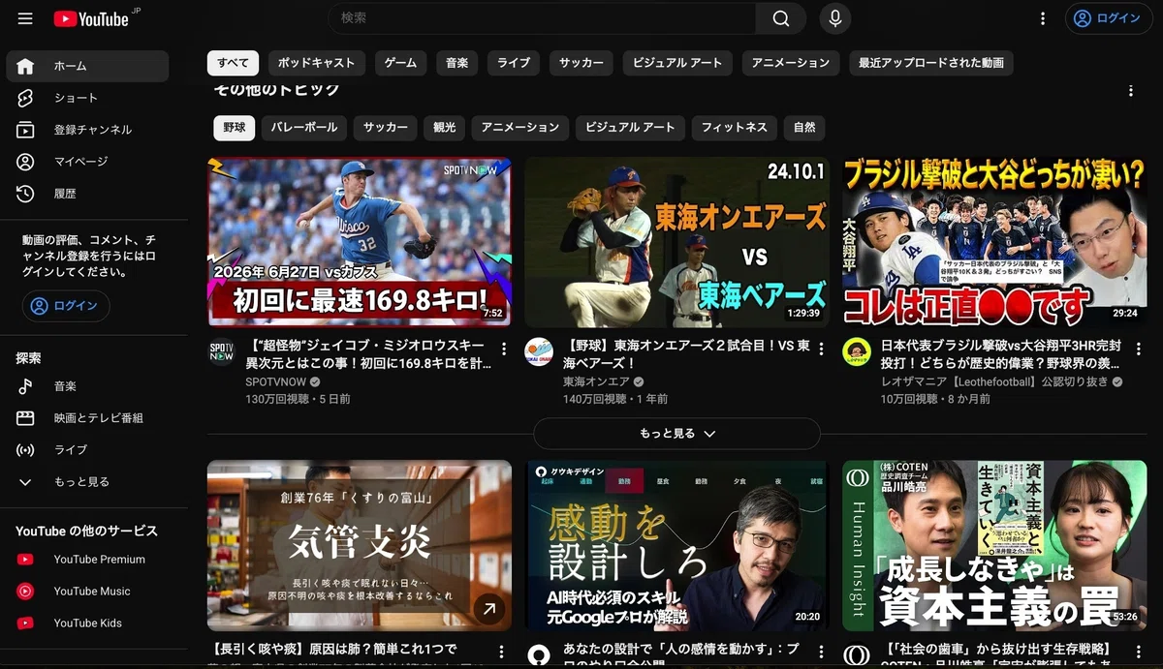Select the すべて filter chip
1163x669 pixels.
point(233,63)
